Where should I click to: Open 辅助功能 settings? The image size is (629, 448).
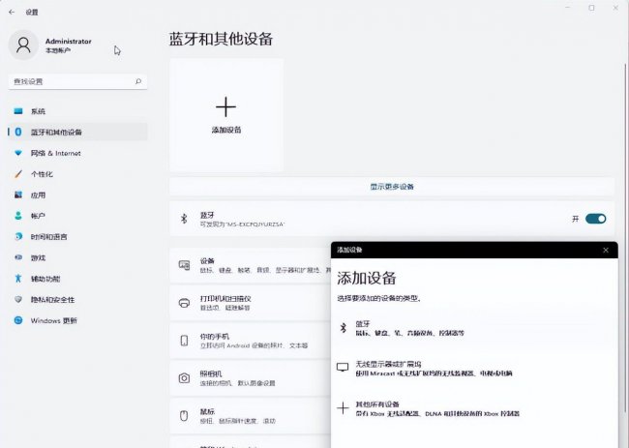coord(77,279)
